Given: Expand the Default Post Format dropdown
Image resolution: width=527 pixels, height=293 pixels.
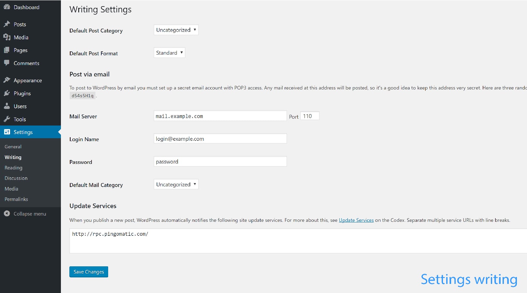Looking at the screenshot, I should [x=169, y=53].
